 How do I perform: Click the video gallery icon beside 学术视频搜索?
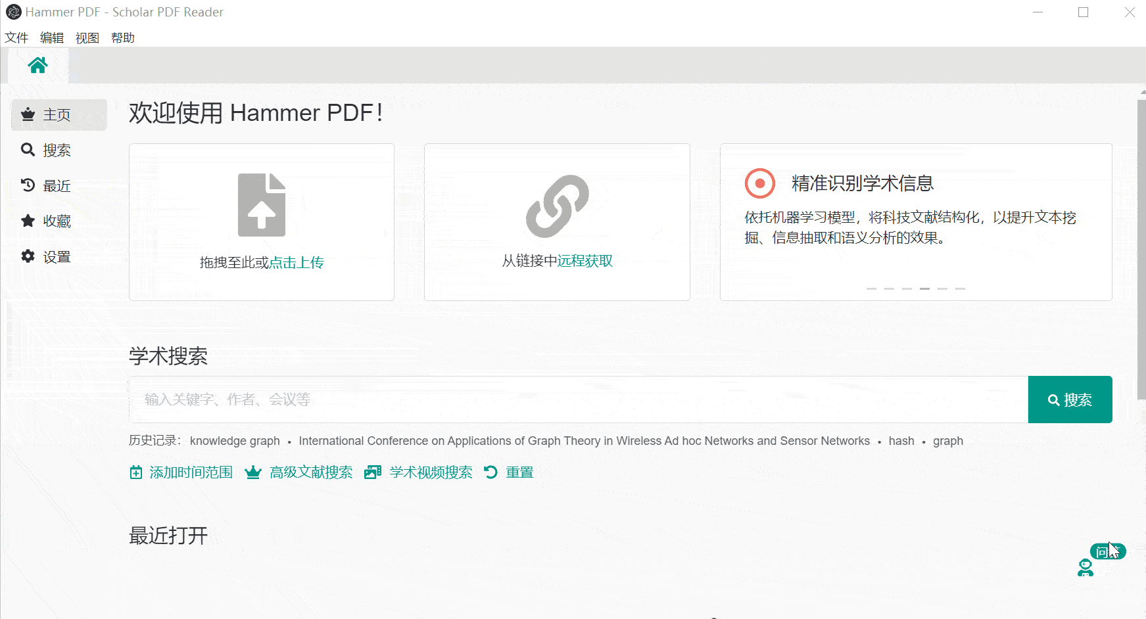tap(373, 472)
